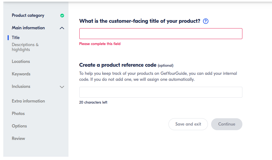The height and width of the screenshot is (160, 272).
Task: Click the Main information sidebar heading
Action: pos(28,28)
